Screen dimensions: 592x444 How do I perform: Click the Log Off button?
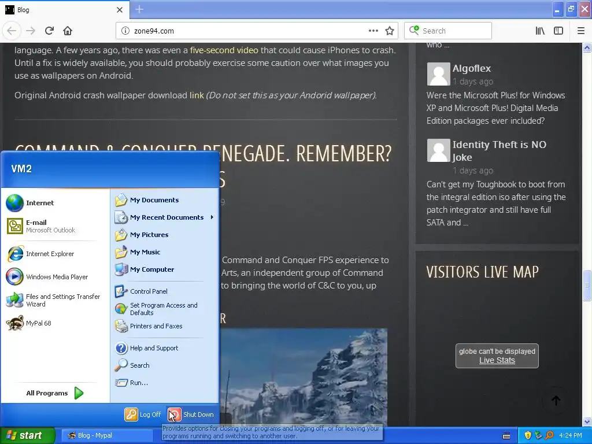click(x=143, y=415)
